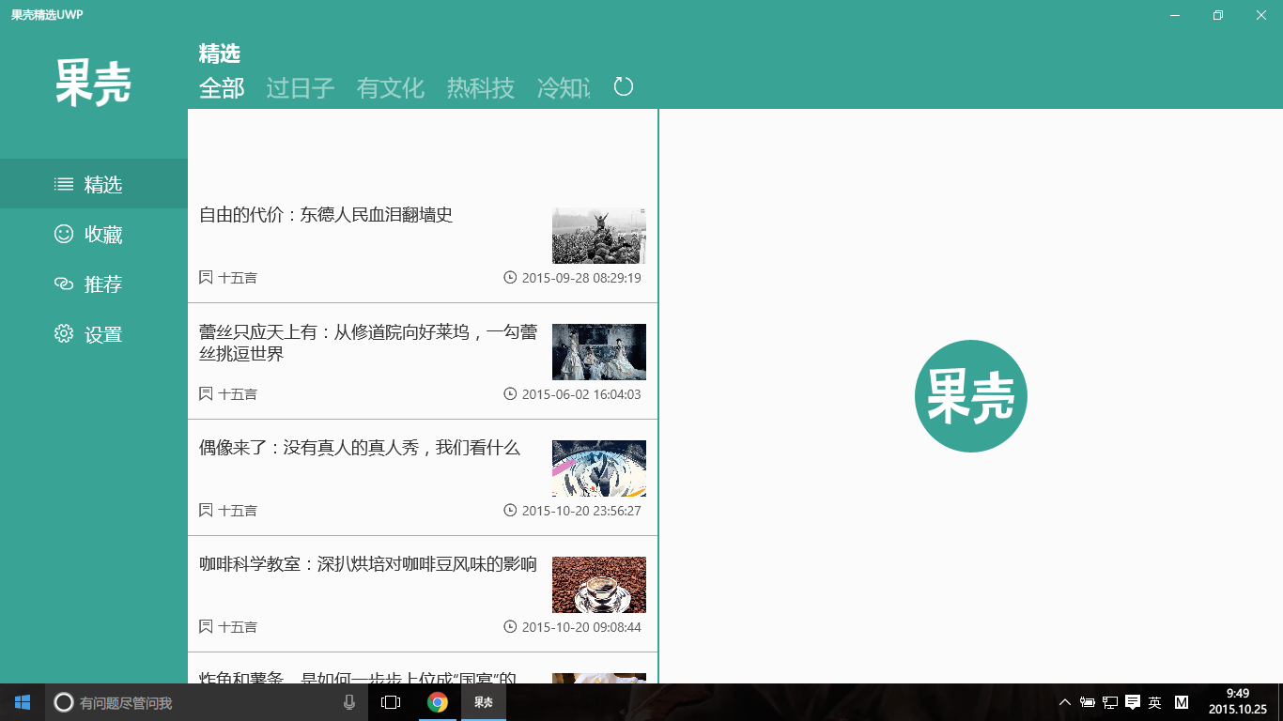1283x721 pixels.
Task: Click the 收藏 smiley face icon
Action: click(x=64, y=234)
